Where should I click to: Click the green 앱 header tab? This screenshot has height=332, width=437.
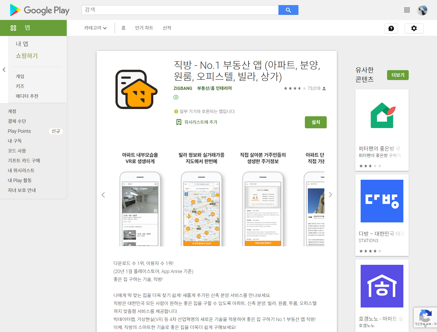tap(33, 28)
